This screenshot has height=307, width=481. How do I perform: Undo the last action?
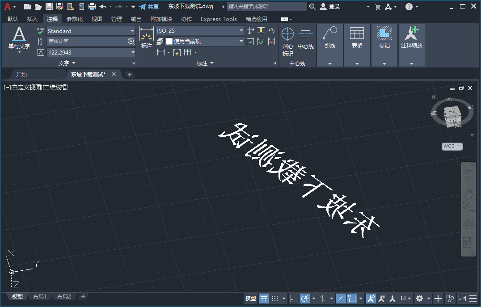click(103, 6)
